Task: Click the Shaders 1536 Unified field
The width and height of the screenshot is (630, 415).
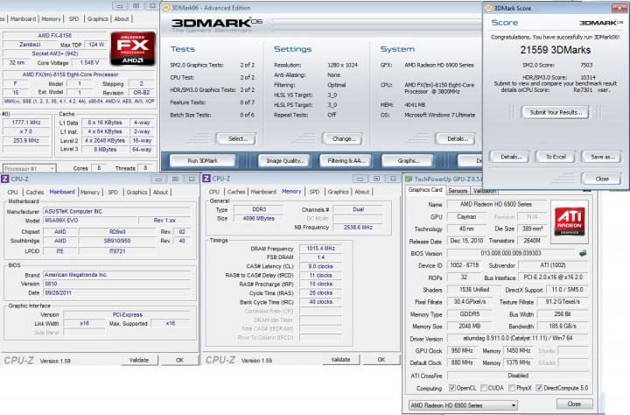Action: pyautogui.click(x=474, y=289)
